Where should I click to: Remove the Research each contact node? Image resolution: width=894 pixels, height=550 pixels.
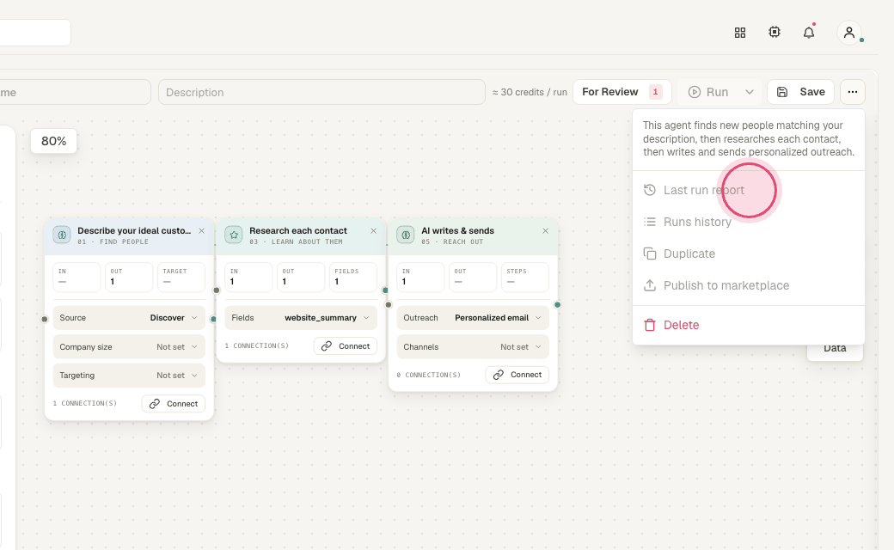[x=373, y=231]
